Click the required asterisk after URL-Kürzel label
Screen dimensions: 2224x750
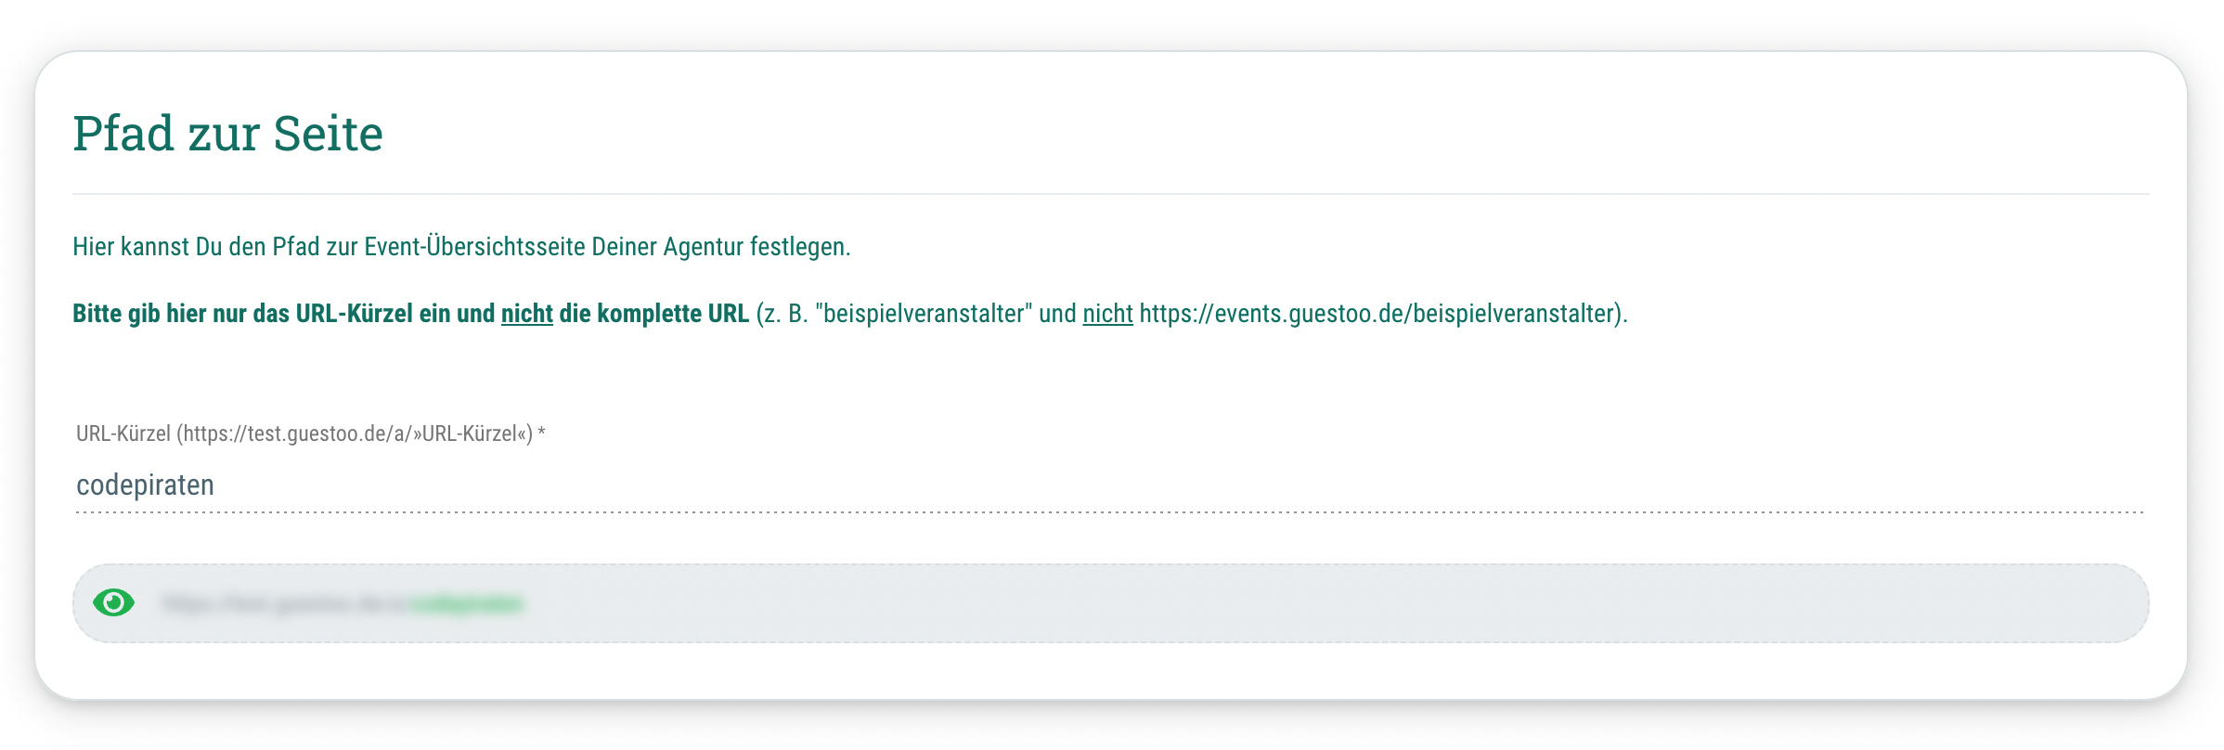pos(541,432)
